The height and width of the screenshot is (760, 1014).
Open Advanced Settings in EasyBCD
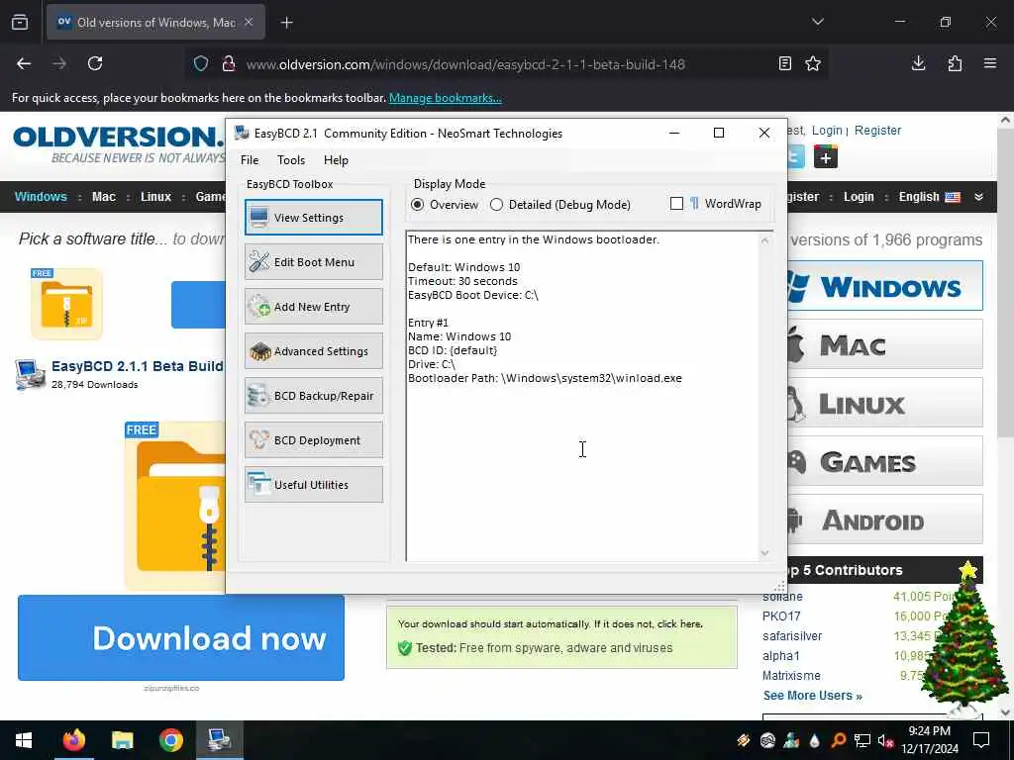pos(314,351)
